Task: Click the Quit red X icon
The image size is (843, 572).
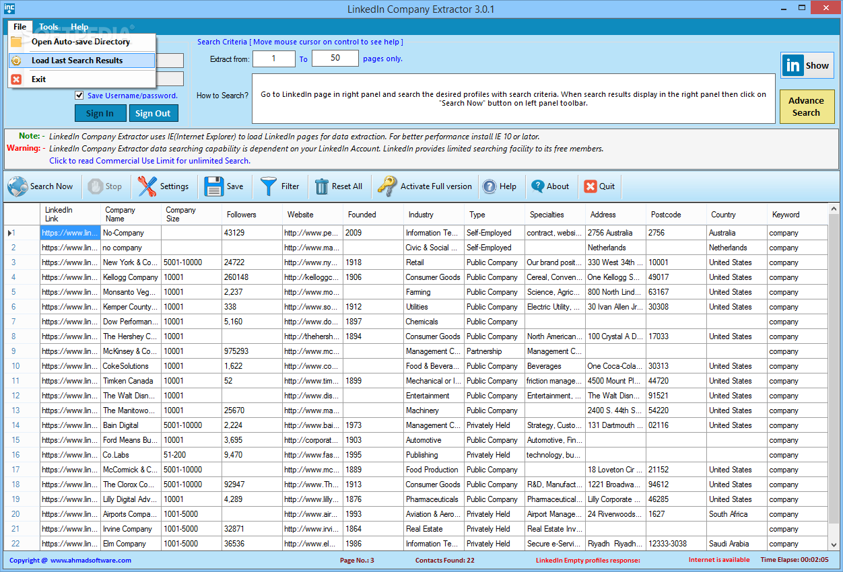Action: (x=591, y=186)
